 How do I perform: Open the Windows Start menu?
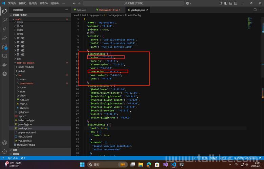82,165
